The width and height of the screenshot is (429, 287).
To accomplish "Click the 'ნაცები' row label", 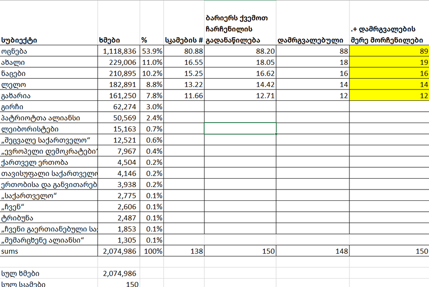I will [x=49, y=74].
